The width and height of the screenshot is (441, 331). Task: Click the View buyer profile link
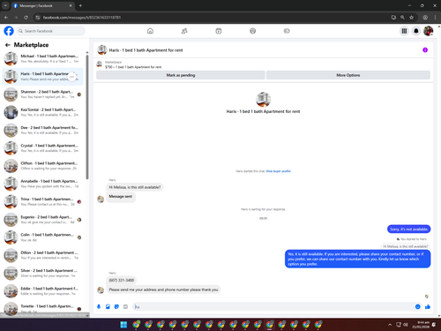tap(278, 171)
